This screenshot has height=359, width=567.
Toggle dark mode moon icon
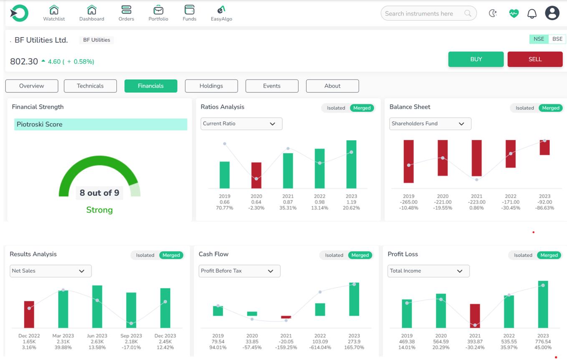(493, 13)
